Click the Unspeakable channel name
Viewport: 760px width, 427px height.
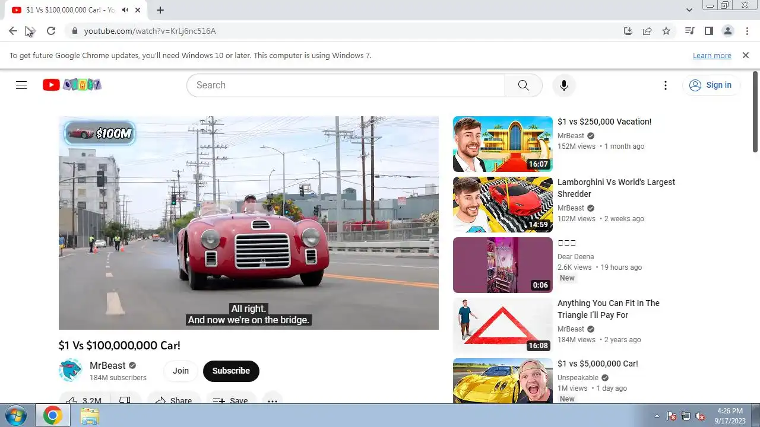pyautogui.click(x=578, y=378)
